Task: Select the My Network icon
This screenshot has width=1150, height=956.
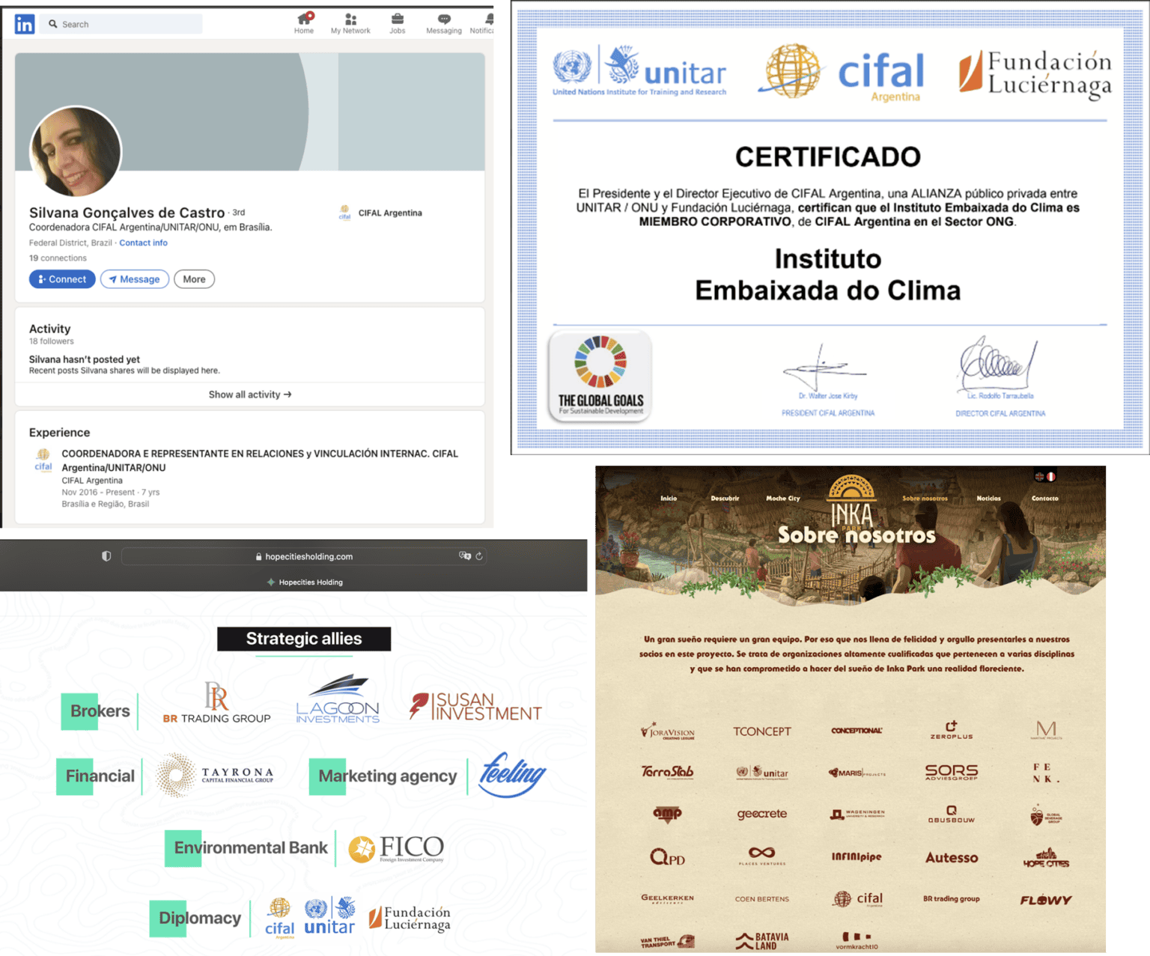Action: click(x=350, y=21)
